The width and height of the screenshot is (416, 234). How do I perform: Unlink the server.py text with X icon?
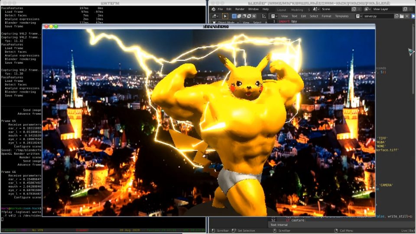point(407,16)
